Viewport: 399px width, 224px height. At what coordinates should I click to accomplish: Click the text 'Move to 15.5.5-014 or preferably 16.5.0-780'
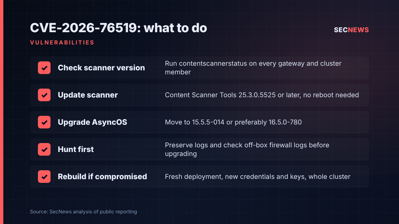click(x=233, y=122)
